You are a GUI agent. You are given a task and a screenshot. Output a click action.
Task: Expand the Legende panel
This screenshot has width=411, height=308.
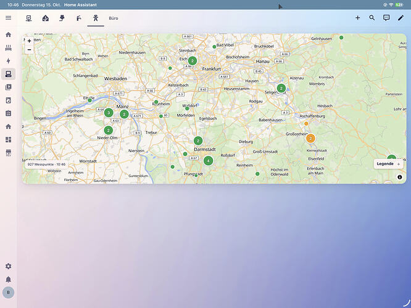(x=388, y=164)
